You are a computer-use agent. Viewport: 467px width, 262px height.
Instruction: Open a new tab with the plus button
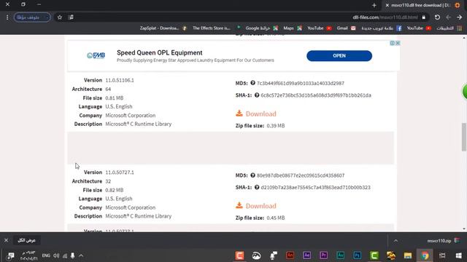click(x=374, y=5)
